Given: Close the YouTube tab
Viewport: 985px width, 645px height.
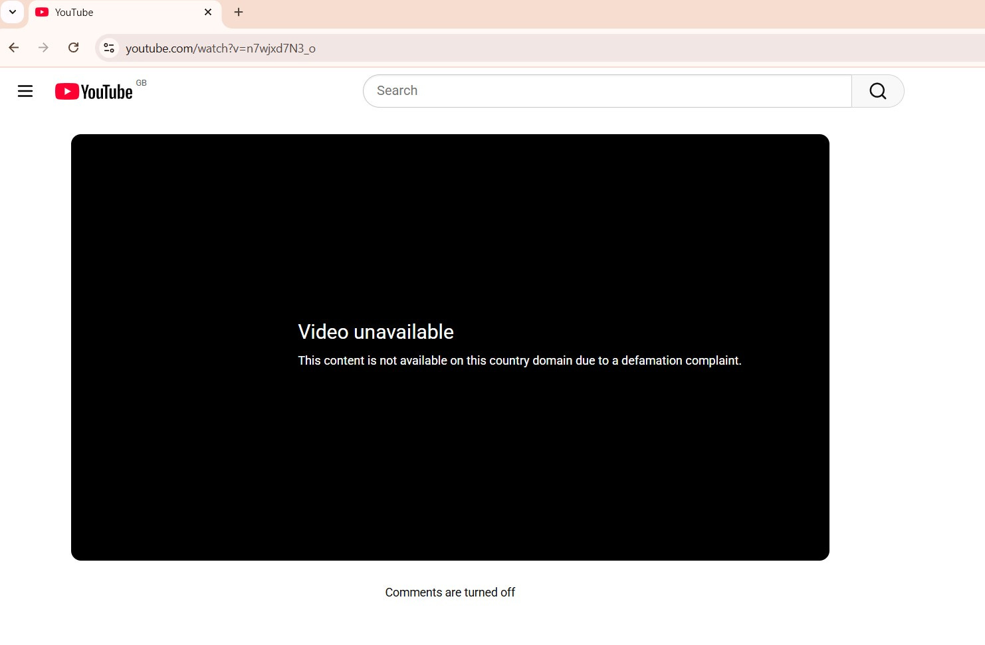Looking at the screenshot, I should point(208,12).
